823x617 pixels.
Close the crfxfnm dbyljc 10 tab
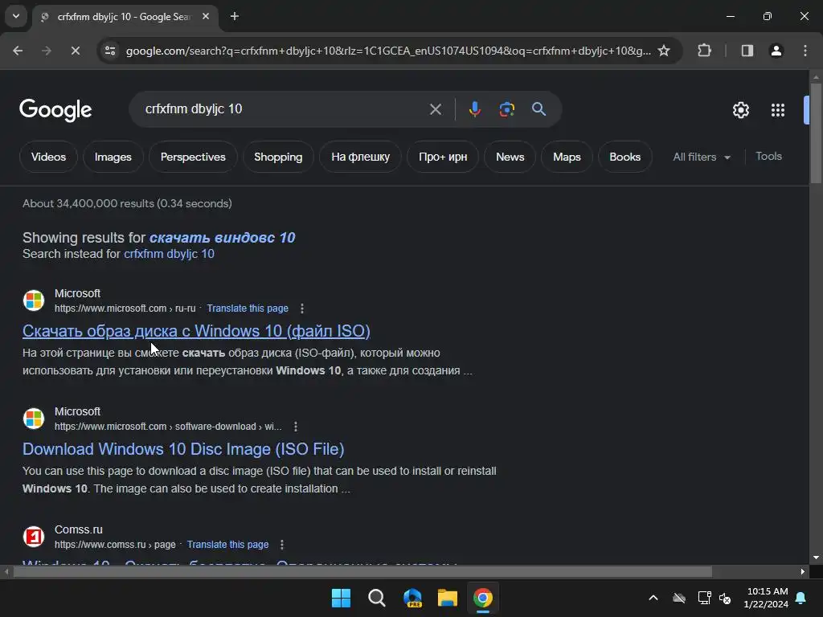(x=206, y=16)
